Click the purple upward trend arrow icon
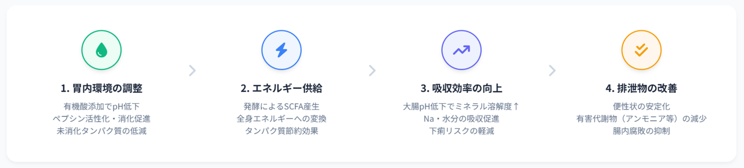 tap(461, 50)
